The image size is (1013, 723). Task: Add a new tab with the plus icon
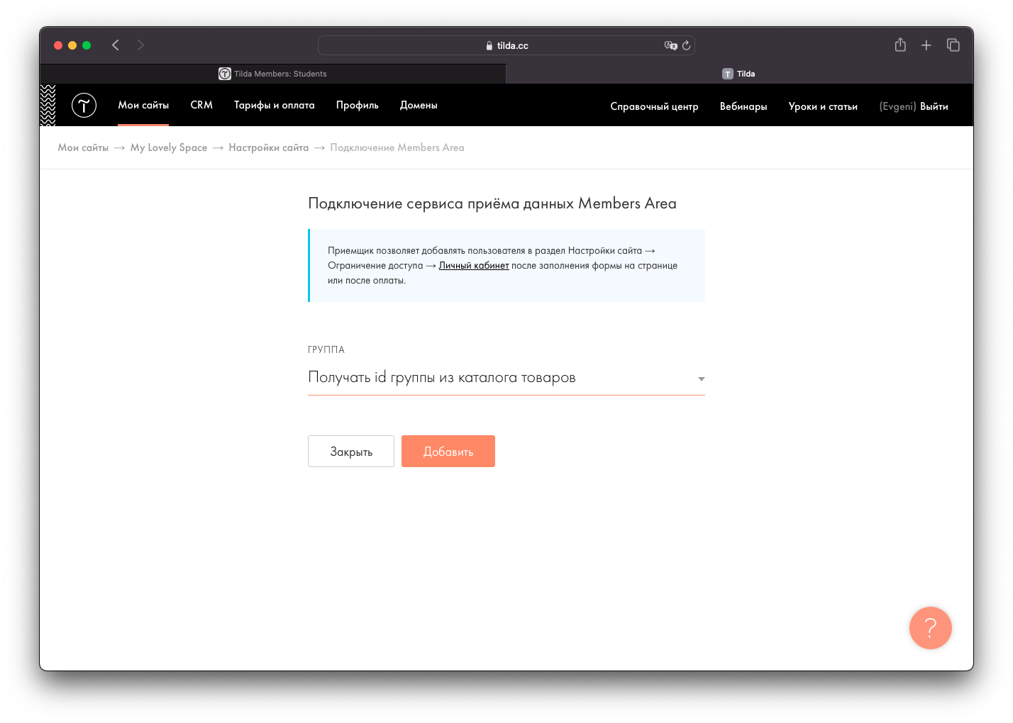point(926,45)
